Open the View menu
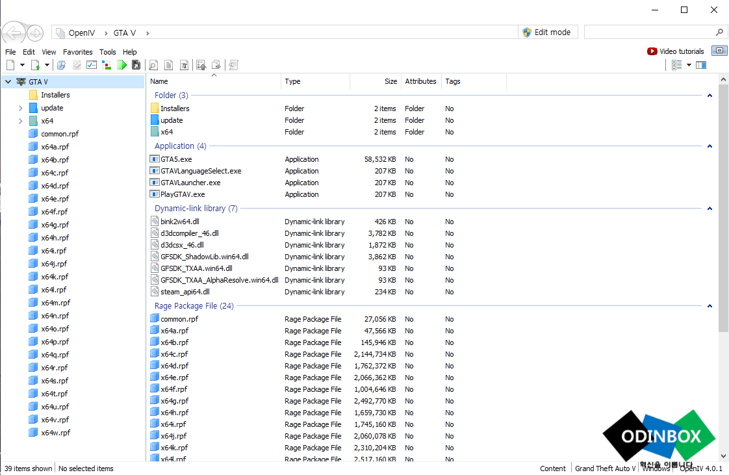This screenshot has width=729, height=475. tap(49, 52)
